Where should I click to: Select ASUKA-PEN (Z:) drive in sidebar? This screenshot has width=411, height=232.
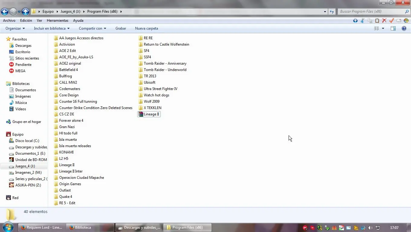[x=28, y=185]
